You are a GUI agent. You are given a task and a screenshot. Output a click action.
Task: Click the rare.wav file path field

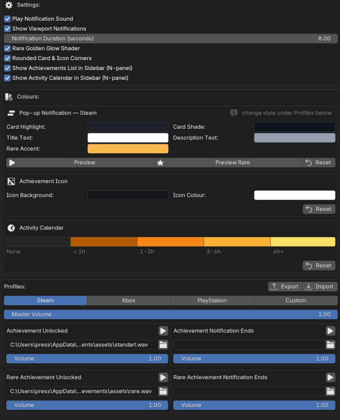(x=82, y=391)
